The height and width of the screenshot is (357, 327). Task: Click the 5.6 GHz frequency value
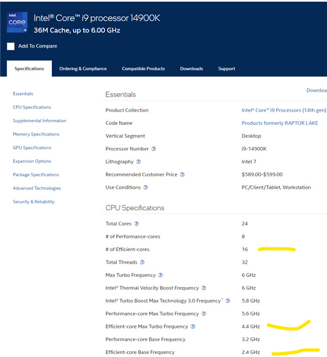point(251,314)
